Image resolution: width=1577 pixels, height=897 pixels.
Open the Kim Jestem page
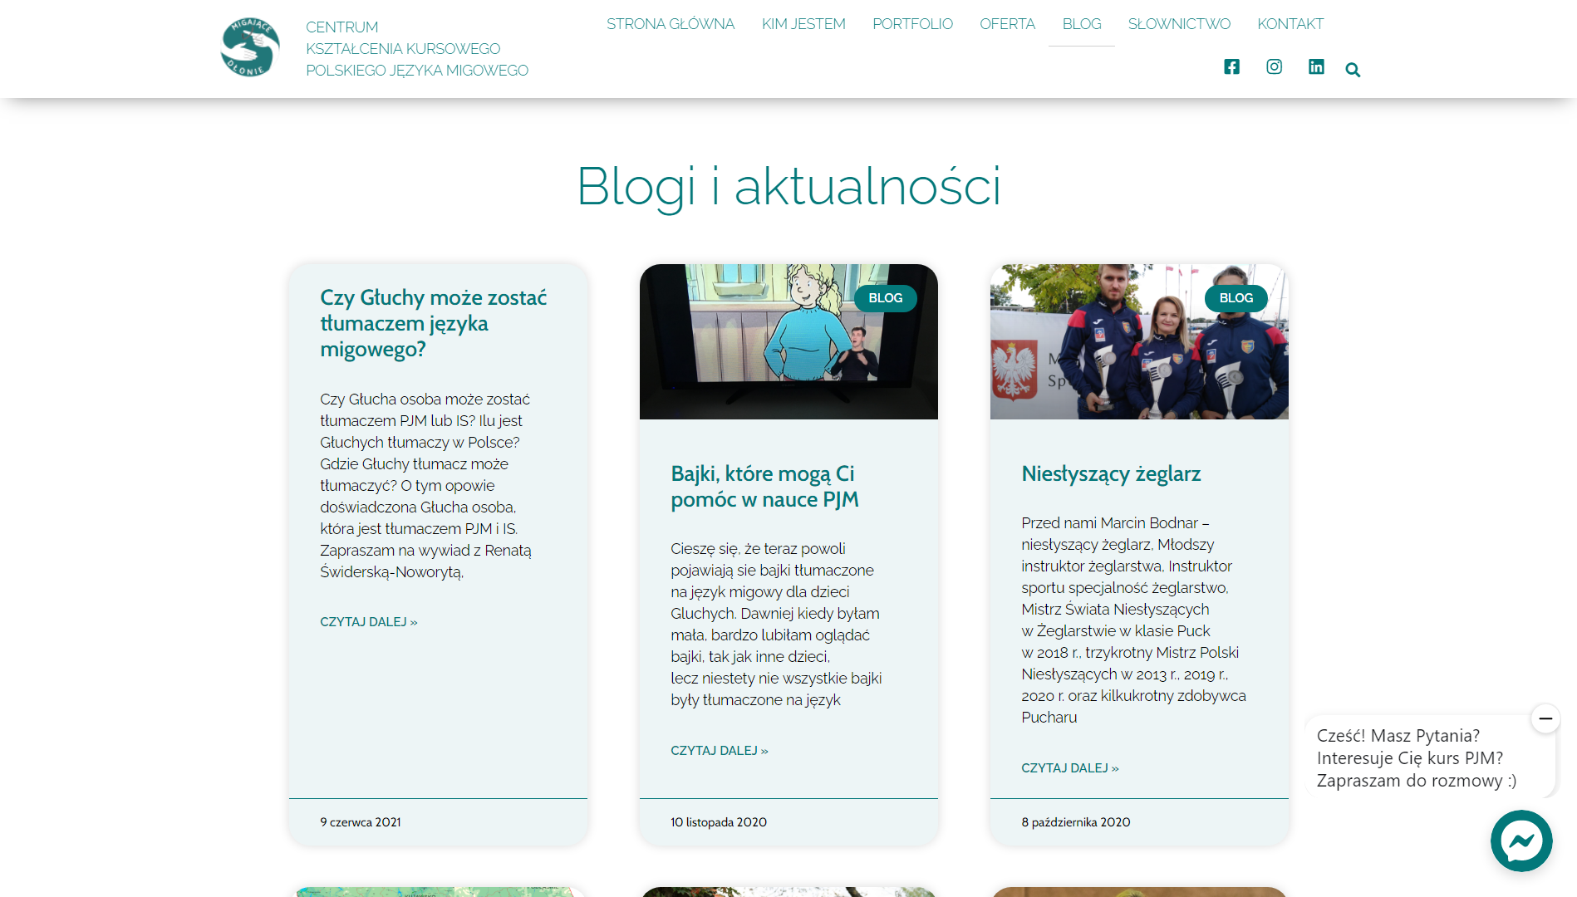(x=803, y=24)
